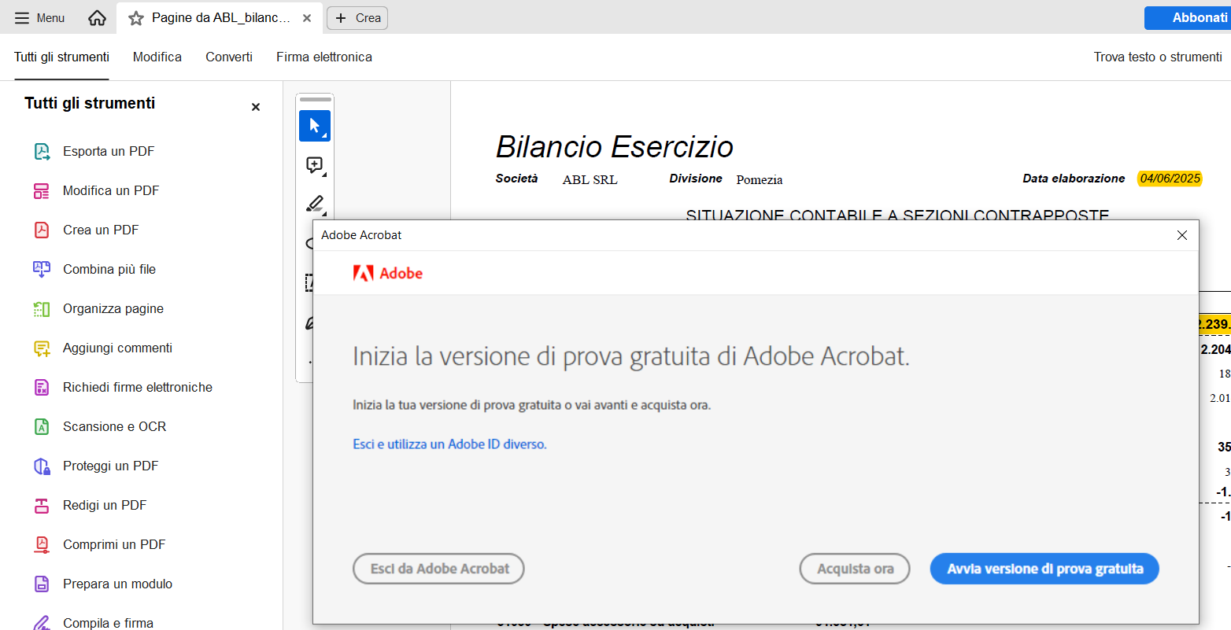The height and width of the screenshot is (630, 1231).
Task: Star the current document tab
Action: pyautogui.click(x=136, y=18)
